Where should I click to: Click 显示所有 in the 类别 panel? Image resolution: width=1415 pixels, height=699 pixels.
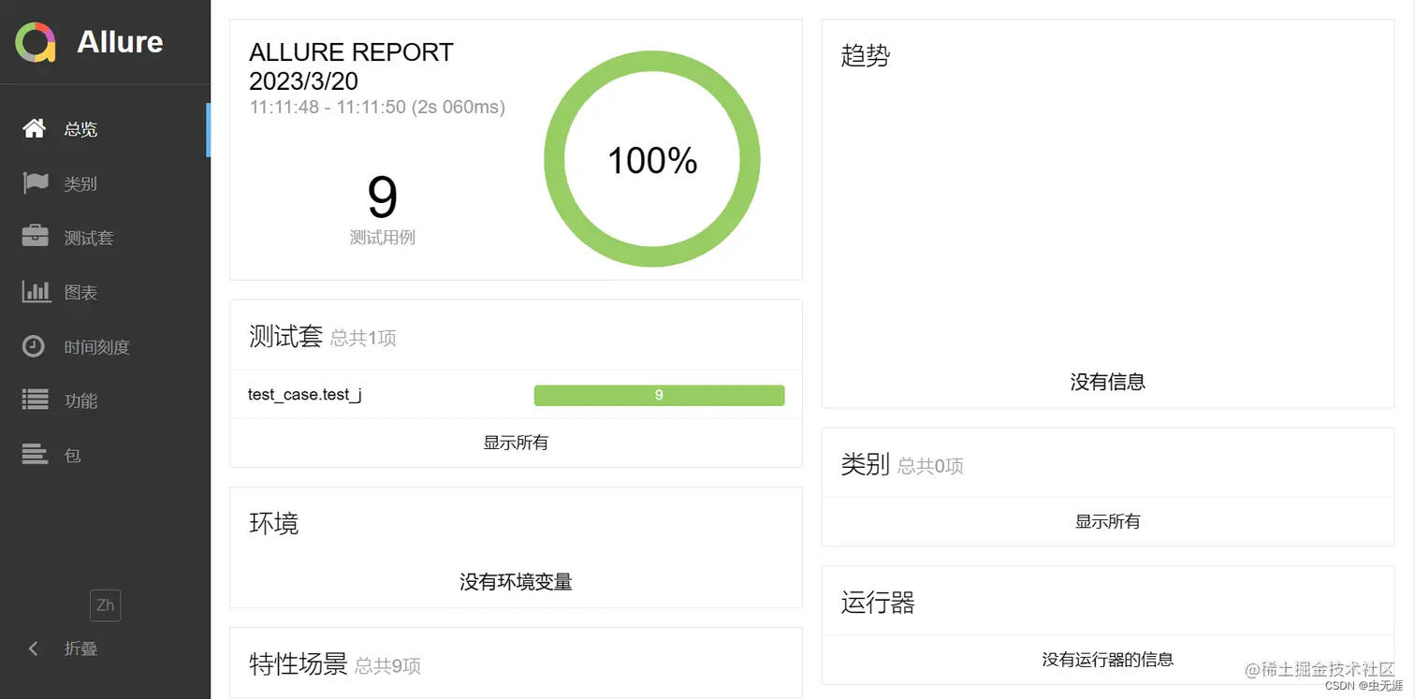1107,521
